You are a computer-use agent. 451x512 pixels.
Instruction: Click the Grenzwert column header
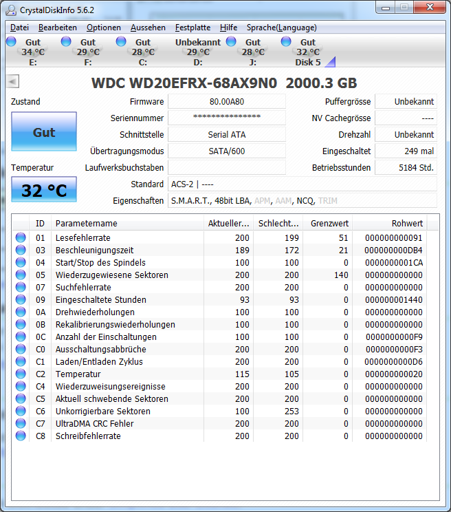(328, 224)
